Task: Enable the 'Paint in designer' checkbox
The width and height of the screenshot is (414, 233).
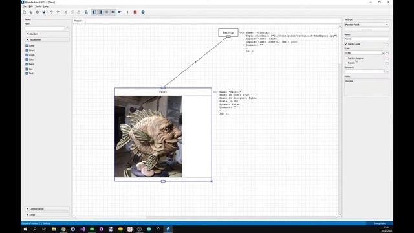Action: pyautogui.click(x=346, y=58)
